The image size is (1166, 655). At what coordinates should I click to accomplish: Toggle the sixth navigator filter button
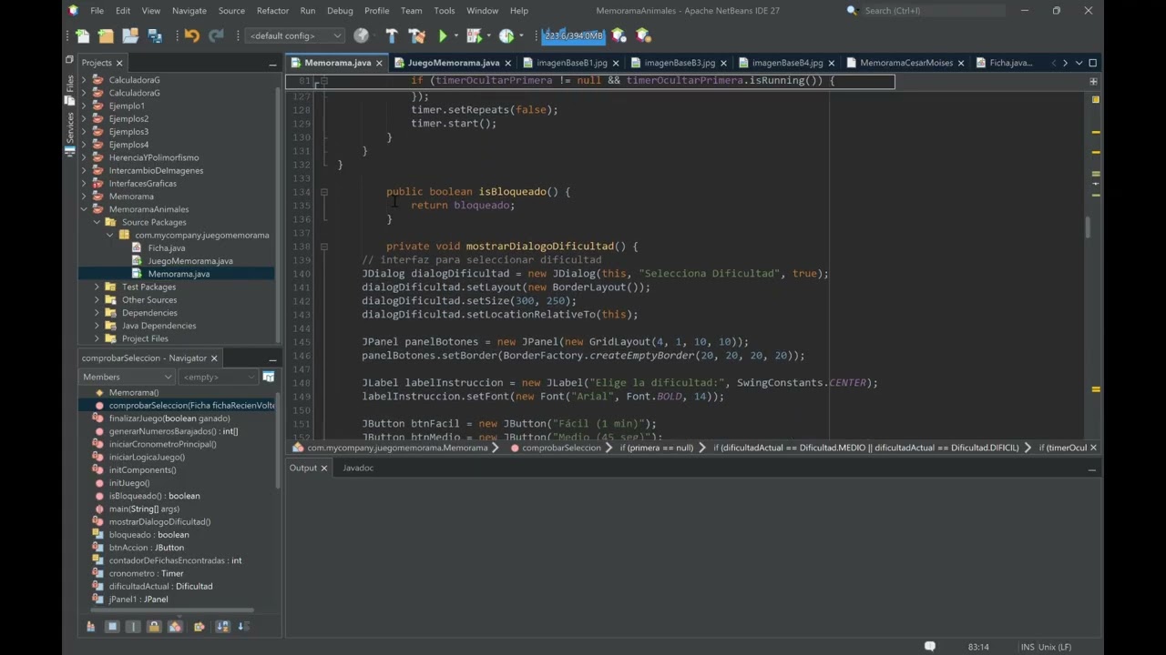point(199,626)
